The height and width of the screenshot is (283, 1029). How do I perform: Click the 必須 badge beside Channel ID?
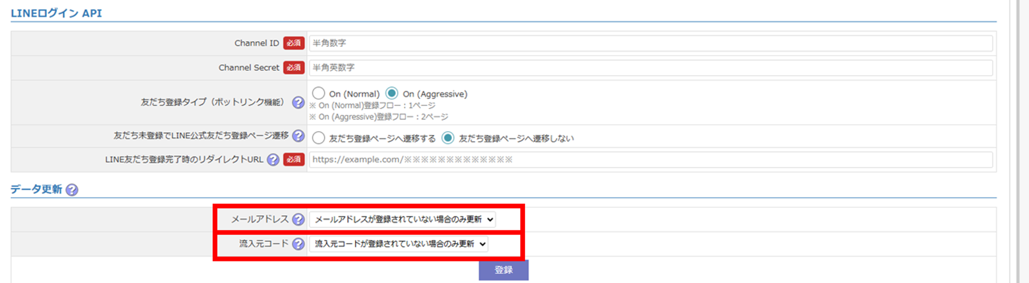click(x=294, y=43)
